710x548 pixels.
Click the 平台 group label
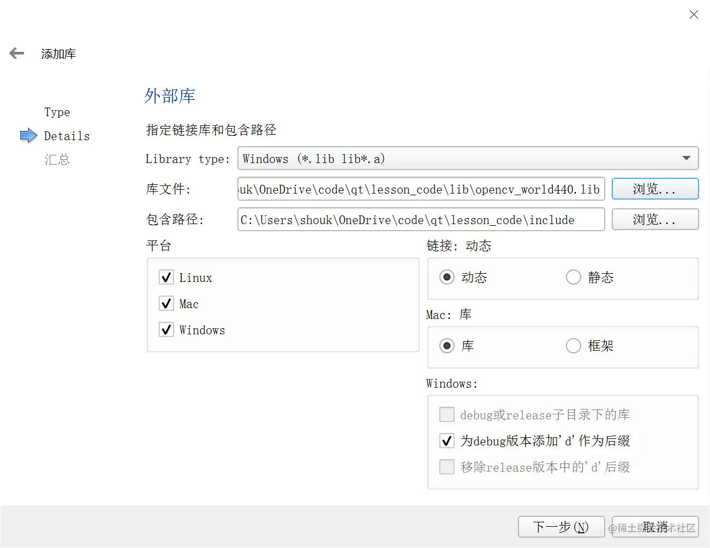pyautogui.click(x=159, y=245)
